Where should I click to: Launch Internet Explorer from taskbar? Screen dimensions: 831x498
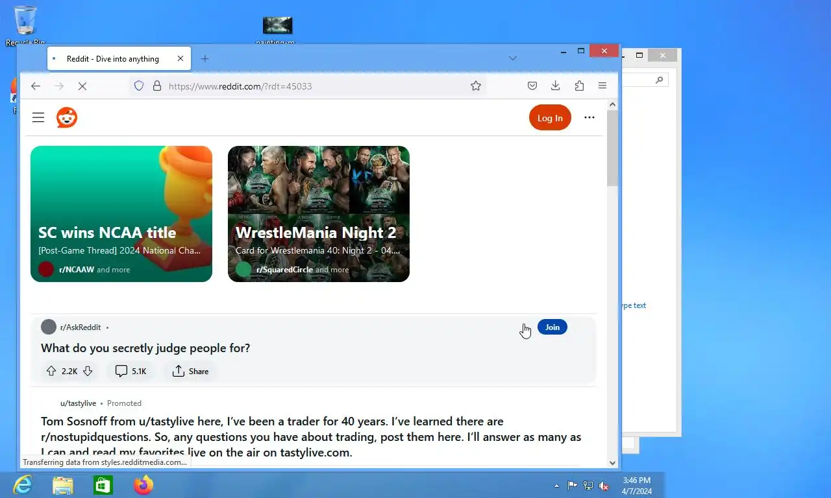[23, 485]
